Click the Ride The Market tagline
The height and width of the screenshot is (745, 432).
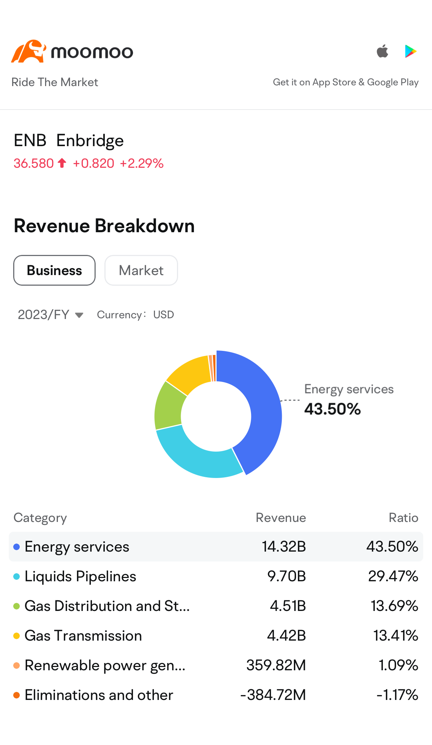55,82
